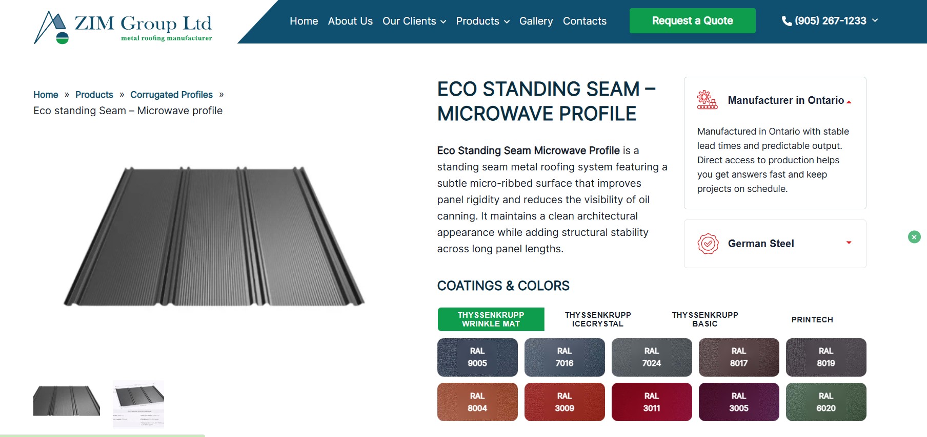Click the Request a Quote button
Viewport: 927px width, 437px height.
[692, 21]
